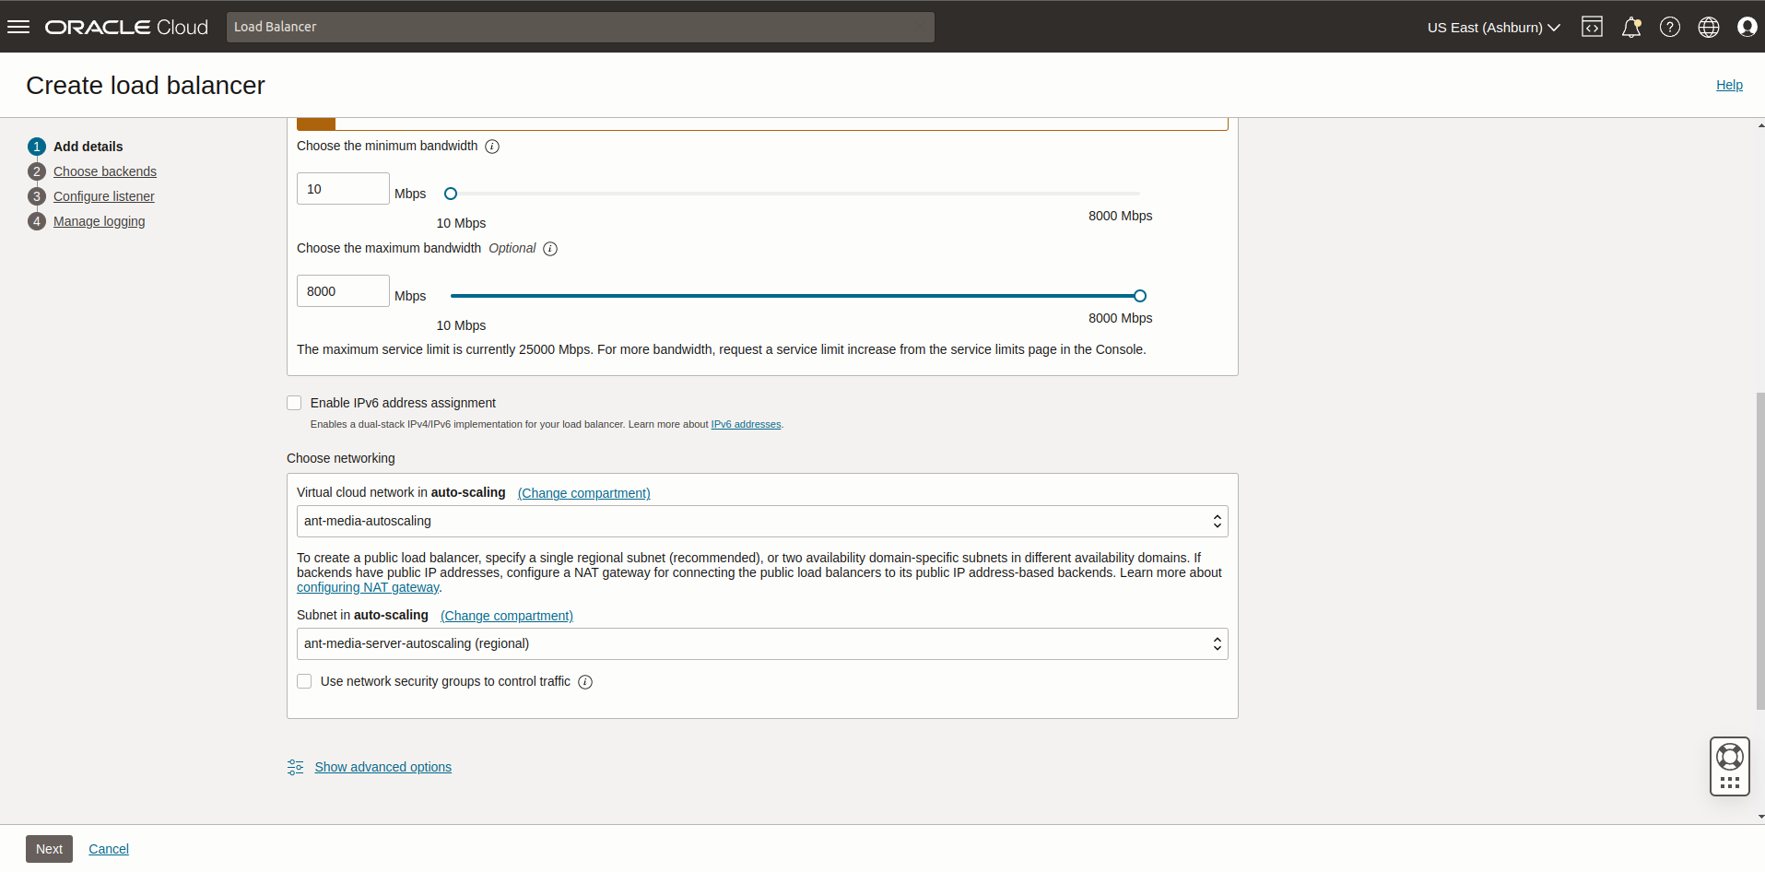Click the minimum bandwidth slider handle
Image resolution: width=1765 pixels, height=872 pixels.
[x=451, y=194]
